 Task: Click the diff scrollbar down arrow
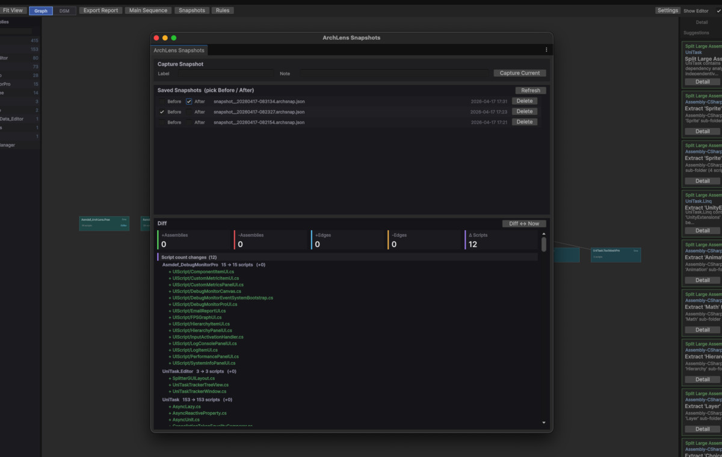click(544, 423)
